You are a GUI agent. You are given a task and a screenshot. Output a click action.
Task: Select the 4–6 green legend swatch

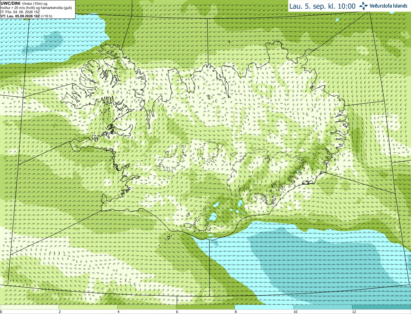[147, 307]
